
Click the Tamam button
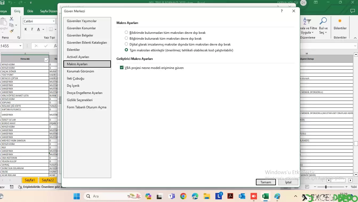point(266,182)
